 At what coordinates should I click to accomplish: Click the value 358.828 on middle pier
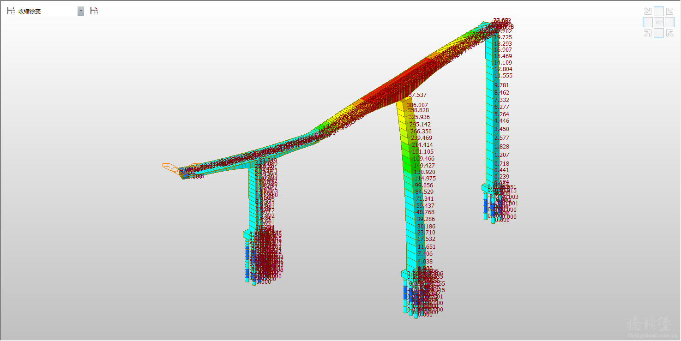coord(418,110)
